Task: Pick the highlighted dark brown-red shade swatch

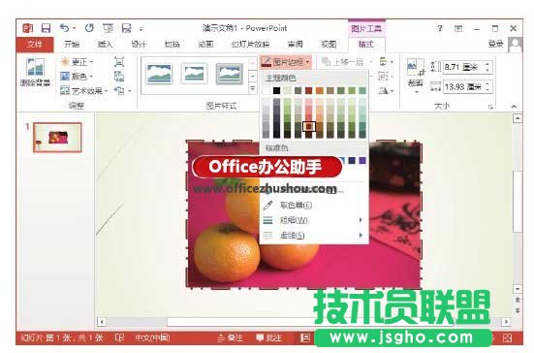Action: 308,126
